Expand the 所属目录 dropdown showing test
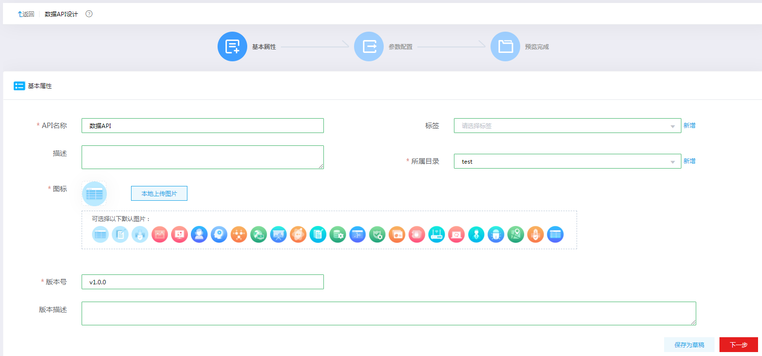The width and height of the screenshot is (762, 356). click(568, 161)
